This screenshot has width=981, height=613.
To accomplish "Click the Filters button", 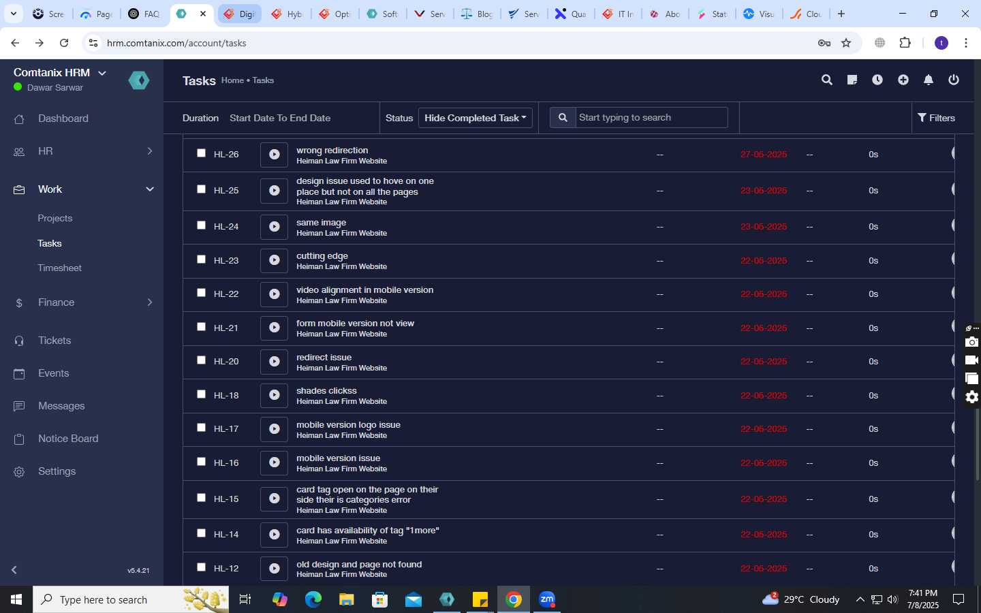I will tap(937, 118).
